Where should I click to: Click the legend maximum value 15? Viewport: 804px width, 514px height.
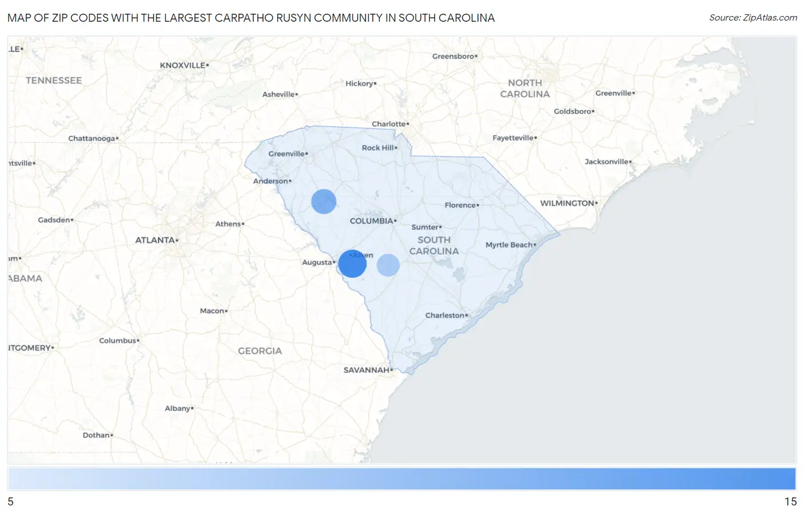[x=790, y=501]
